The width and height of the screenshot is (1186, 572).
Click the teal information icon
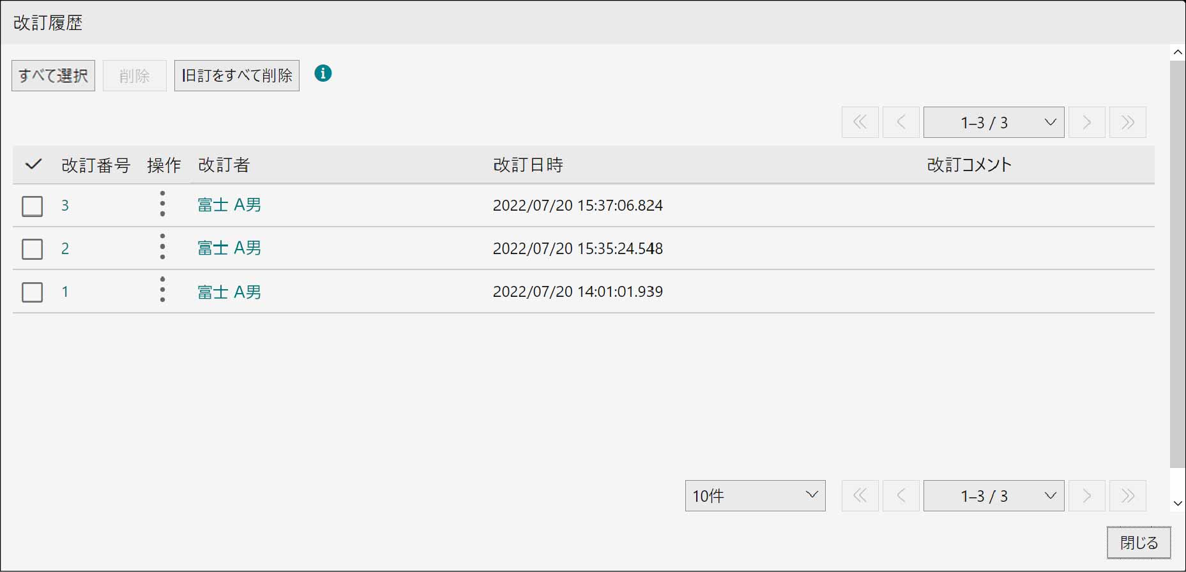click(323, 73)
